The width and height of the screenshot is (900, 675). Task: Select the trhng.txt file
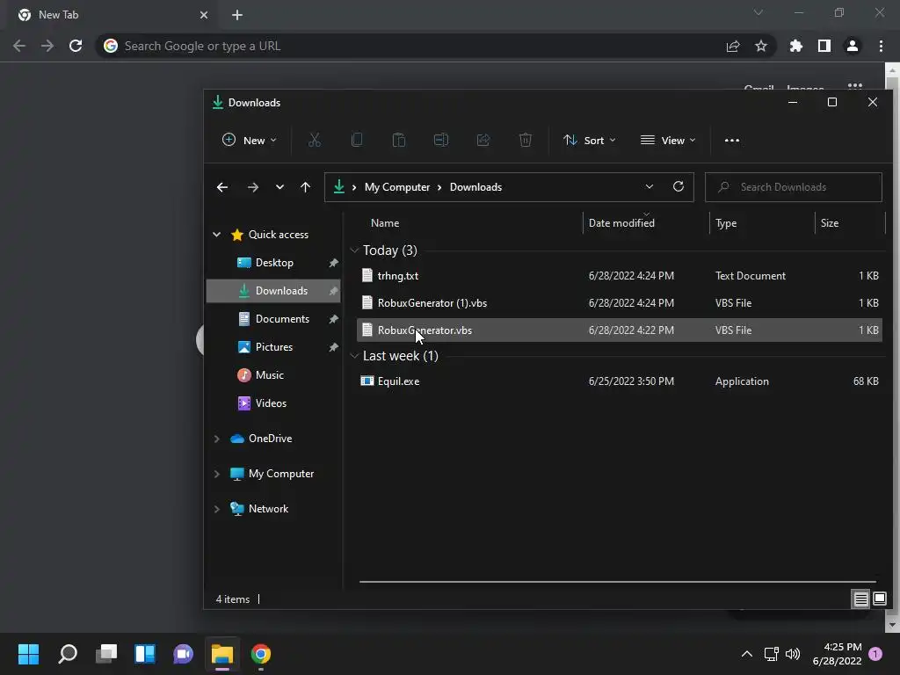(620, 275)
